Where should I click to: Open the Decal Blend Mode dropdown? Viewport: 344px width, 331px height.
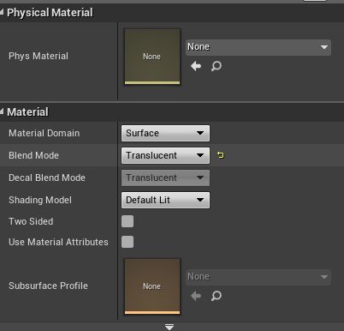[x=165, y=178]
